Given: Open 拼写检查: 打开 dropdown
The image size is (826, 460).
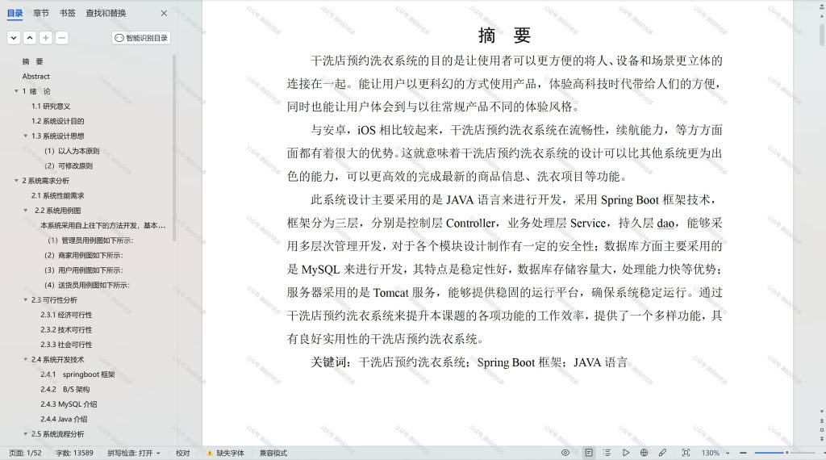Looking at the screenshot, I should [x=134, y=454].
